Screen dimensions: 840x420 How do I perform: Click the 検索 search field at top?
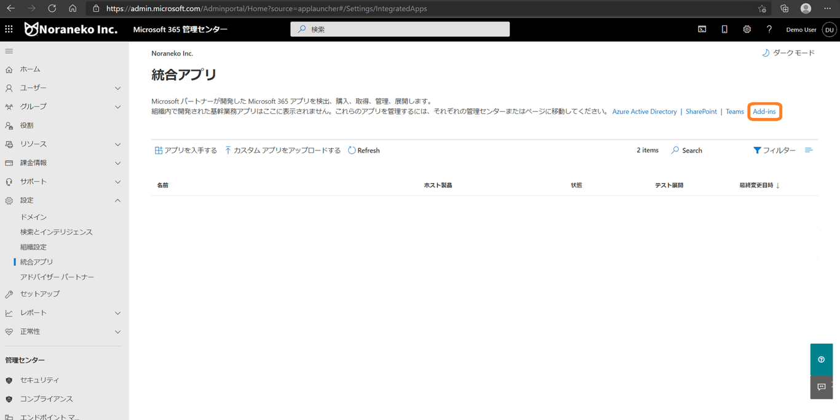(400, 29)
